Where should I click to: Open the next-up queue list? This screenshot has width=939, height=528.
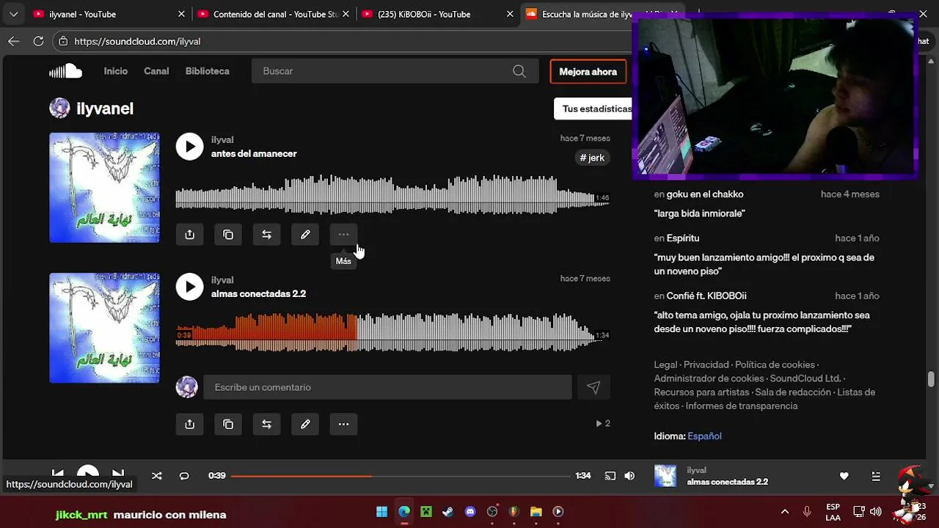click(876, 476)
